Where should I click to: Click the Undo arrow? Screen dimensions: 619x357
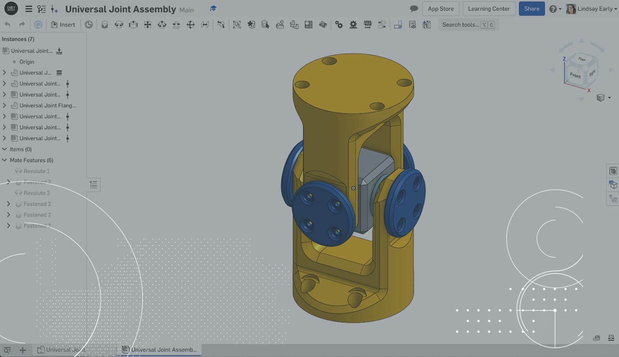point(7,25)
